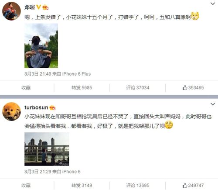Open the city skyline railing photo
The image size is (218, 190).
pyautogui.click(x=47, y=149)
